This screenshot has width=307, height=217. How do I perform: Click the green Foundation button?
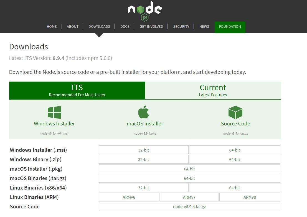click(x=230, y=27)
